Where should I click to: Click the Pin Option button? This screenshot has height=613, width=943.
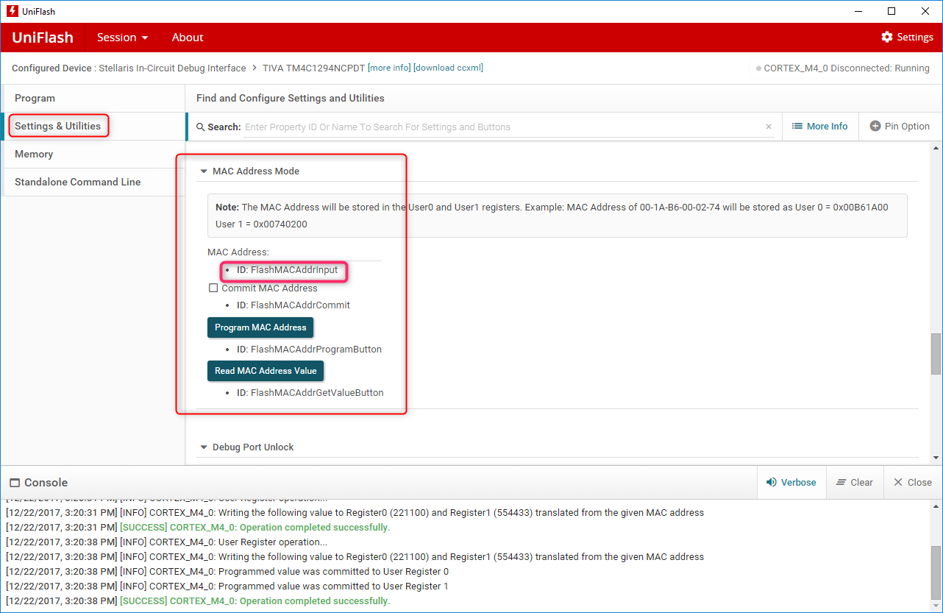(x=900, y=127)
